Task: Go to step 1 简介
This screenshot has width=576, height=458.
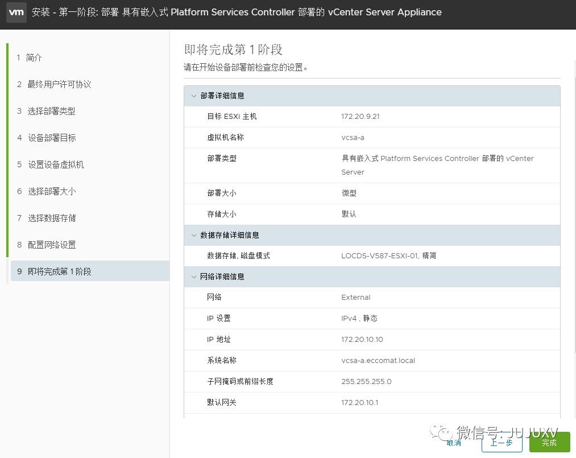Action: 30,57
